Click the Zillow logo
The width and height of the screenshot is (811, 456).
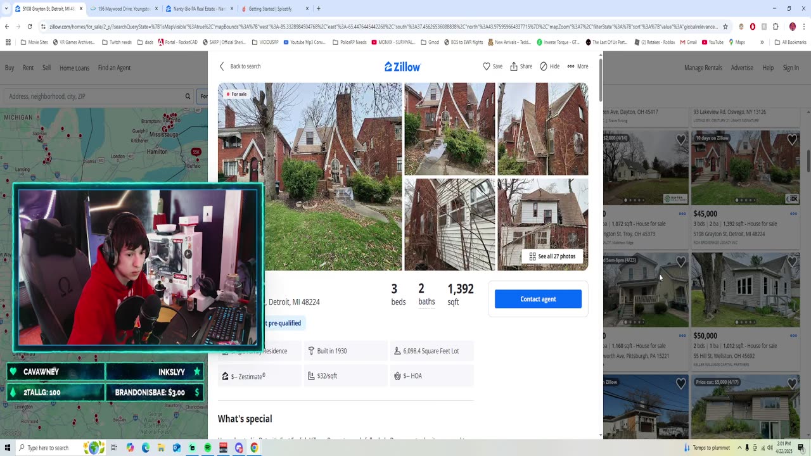point(402,66)
